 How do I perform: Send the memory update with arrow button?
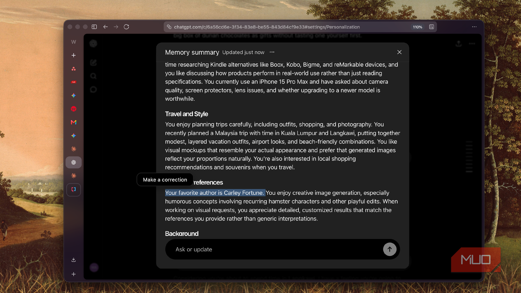[390, 249]
